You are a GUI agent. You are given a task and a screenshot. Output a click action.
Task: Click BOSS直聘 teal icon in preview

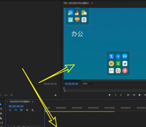tap(70, 20)
